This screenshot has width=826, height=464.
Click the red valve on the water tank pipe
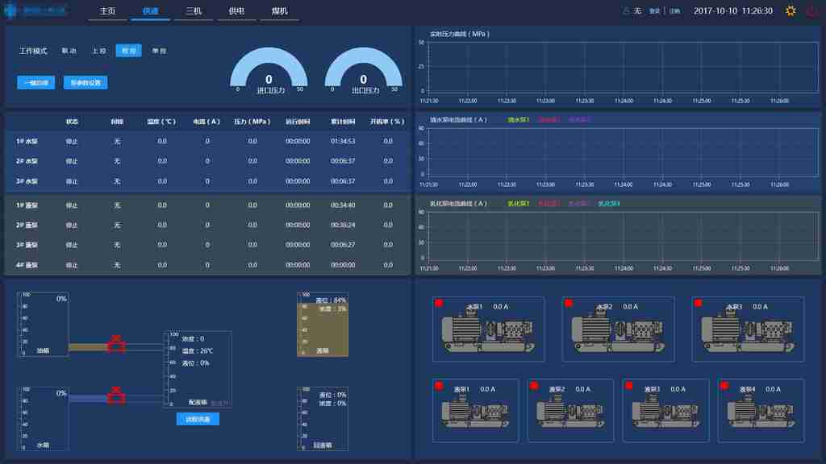(116, 395)
